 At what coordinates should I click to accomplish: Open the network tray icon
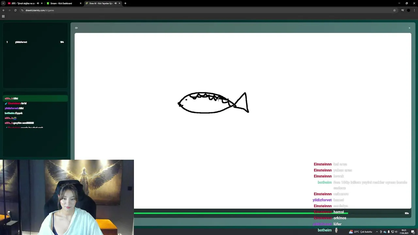[393, 232]
